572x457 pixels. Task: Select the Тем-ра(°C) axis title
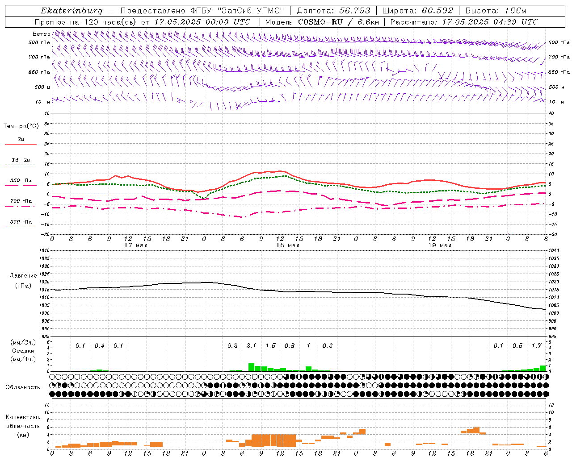[21, 126]
